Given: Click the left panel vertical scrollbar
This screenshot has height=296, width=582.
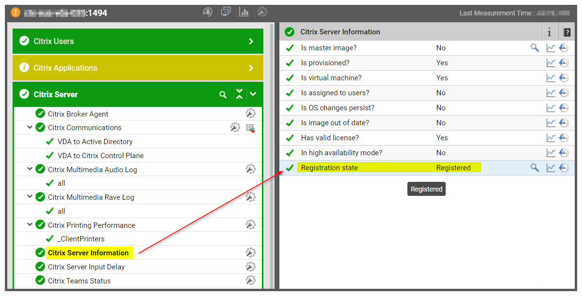Looking at the screenshot, I should pyautogui.click(x=272, y=156).
